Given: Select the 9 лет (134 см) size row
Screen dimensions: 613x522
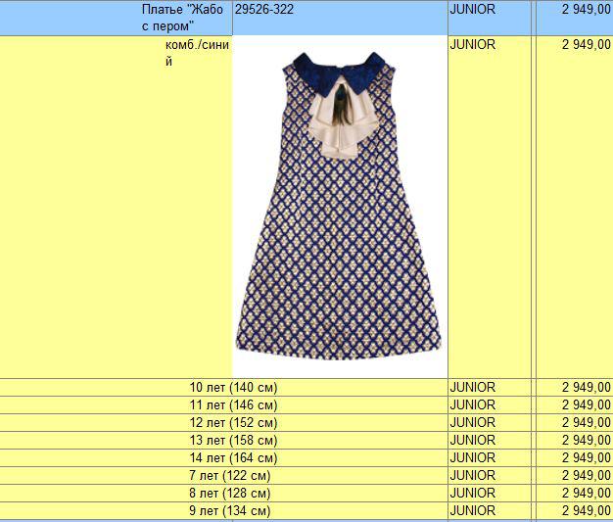Looking at the screenshot, I should pos(233,511).
